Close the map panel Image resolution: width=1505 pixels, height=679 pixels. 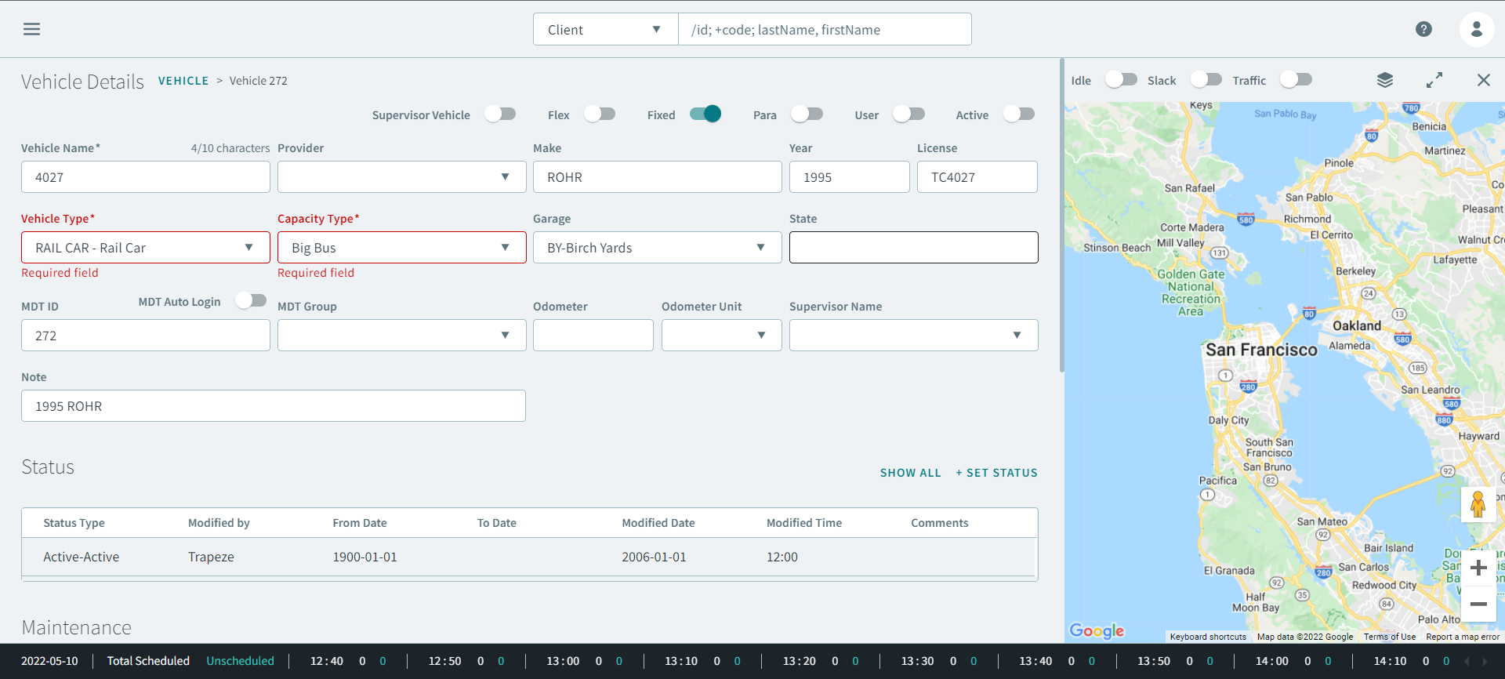click(1483, 80)
